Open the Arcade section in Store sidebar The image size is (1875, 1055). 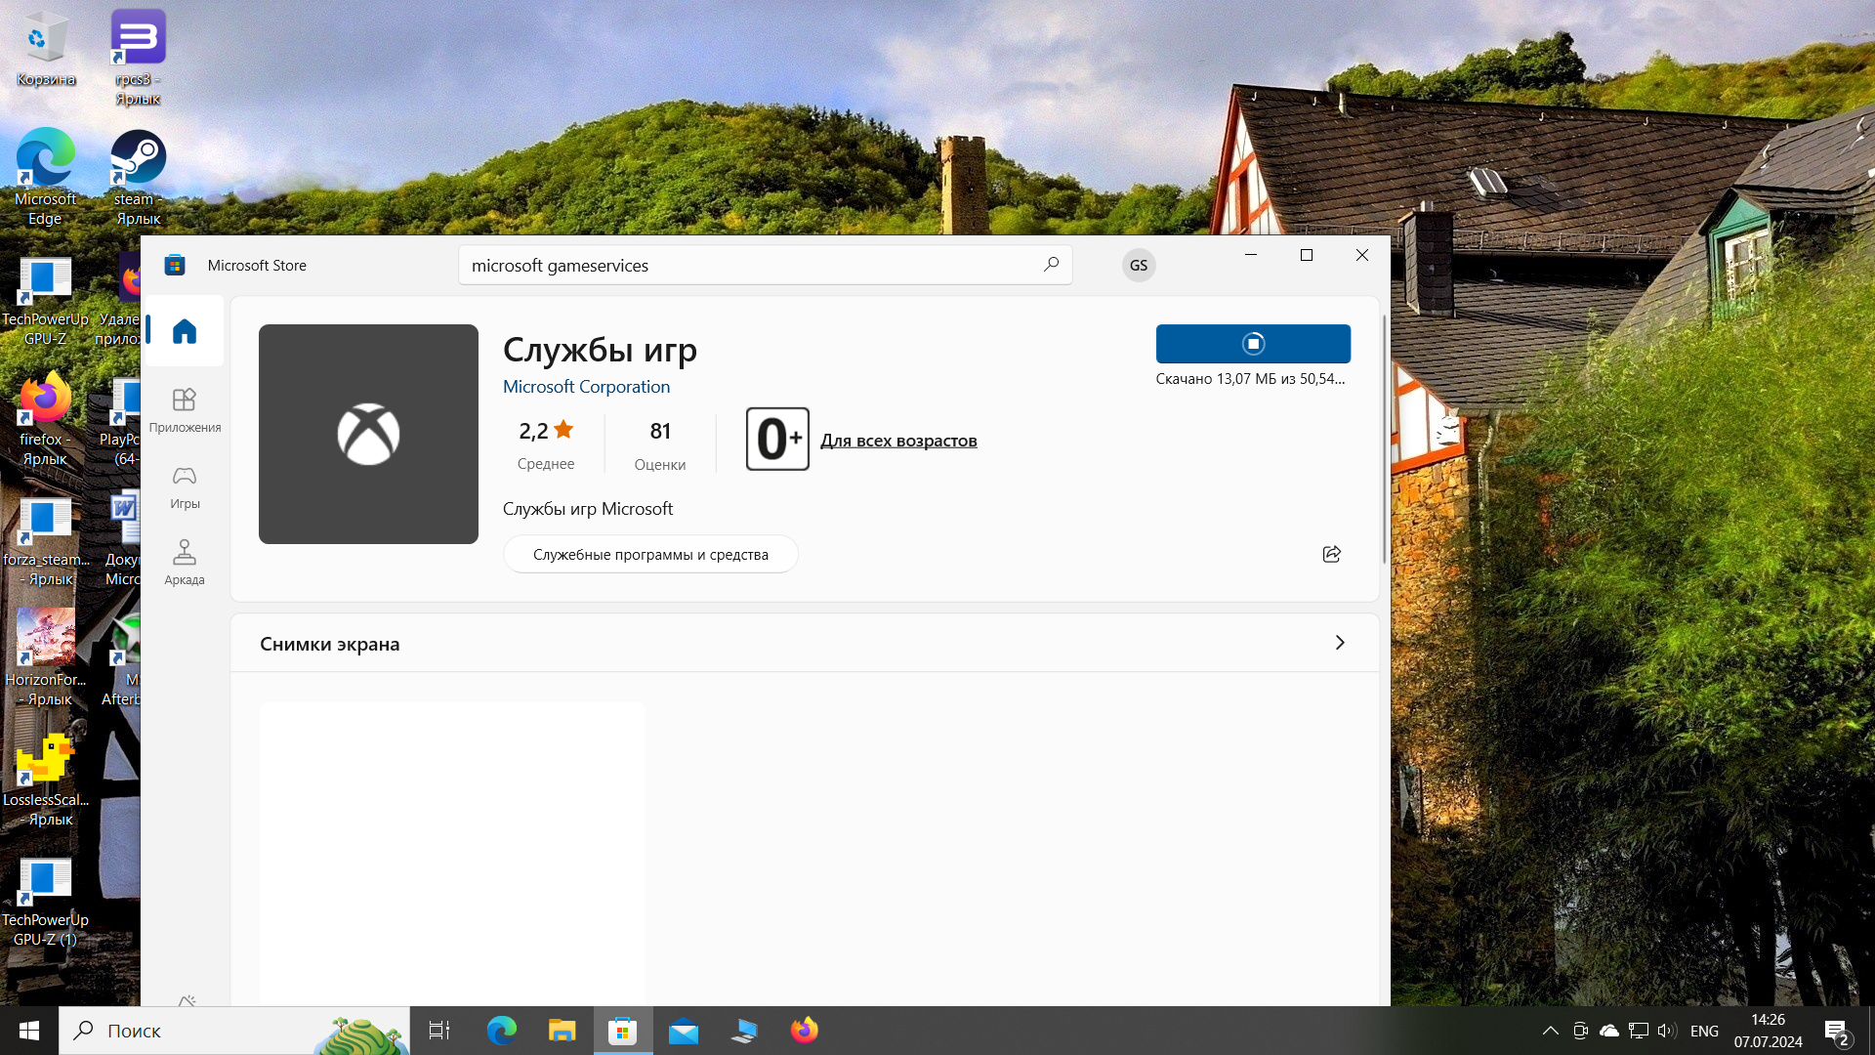[185, 563]
